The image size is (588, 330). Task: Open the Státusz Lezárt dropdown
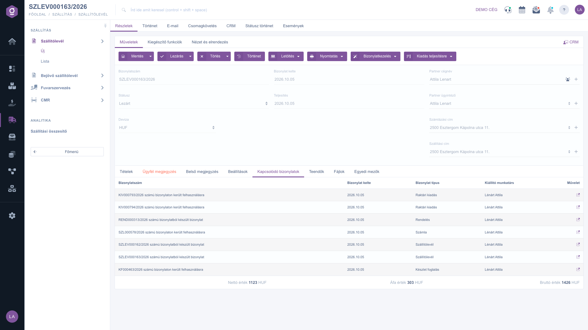coord(194,104)
